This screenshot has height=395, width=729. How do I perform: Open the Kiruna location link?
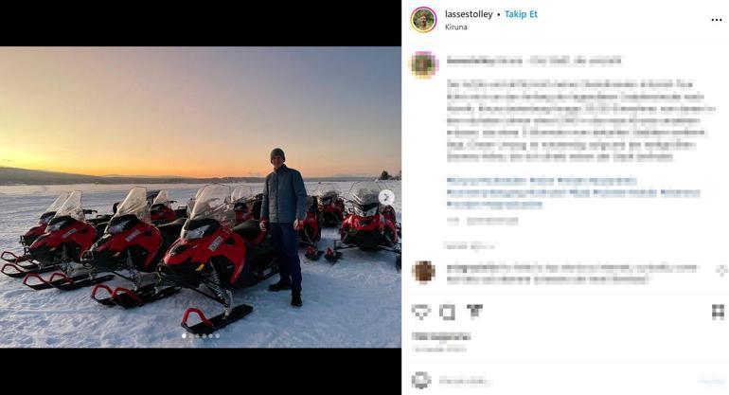tap(456, 27)
